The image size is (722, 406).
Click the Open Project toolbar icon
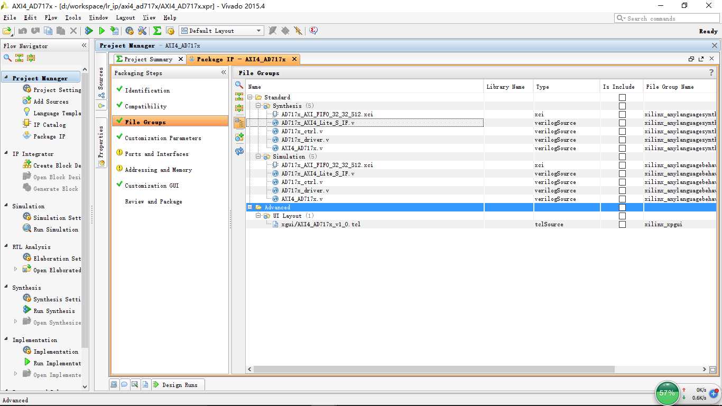click(x=7, y=31)
